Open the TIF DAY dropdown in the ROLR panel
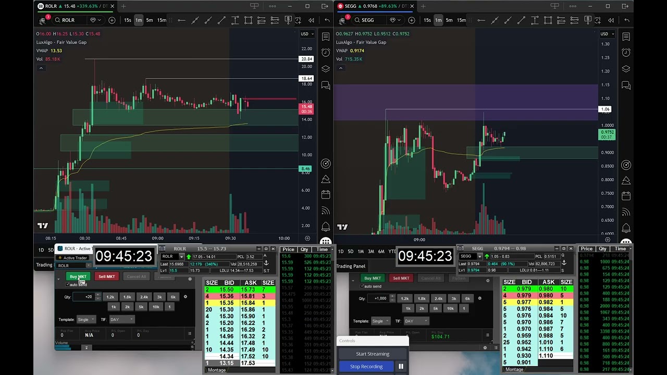Viewport: 667px width, 375px height. click(x=121, y=319)
